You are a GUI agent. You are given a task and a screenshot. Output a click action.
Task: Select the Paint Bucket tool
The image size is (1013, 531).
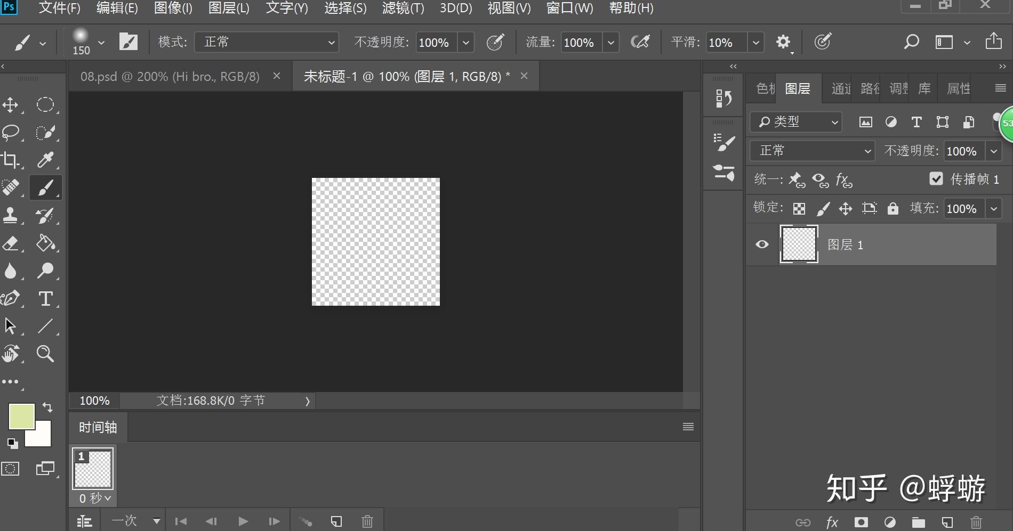click(45, 243)
